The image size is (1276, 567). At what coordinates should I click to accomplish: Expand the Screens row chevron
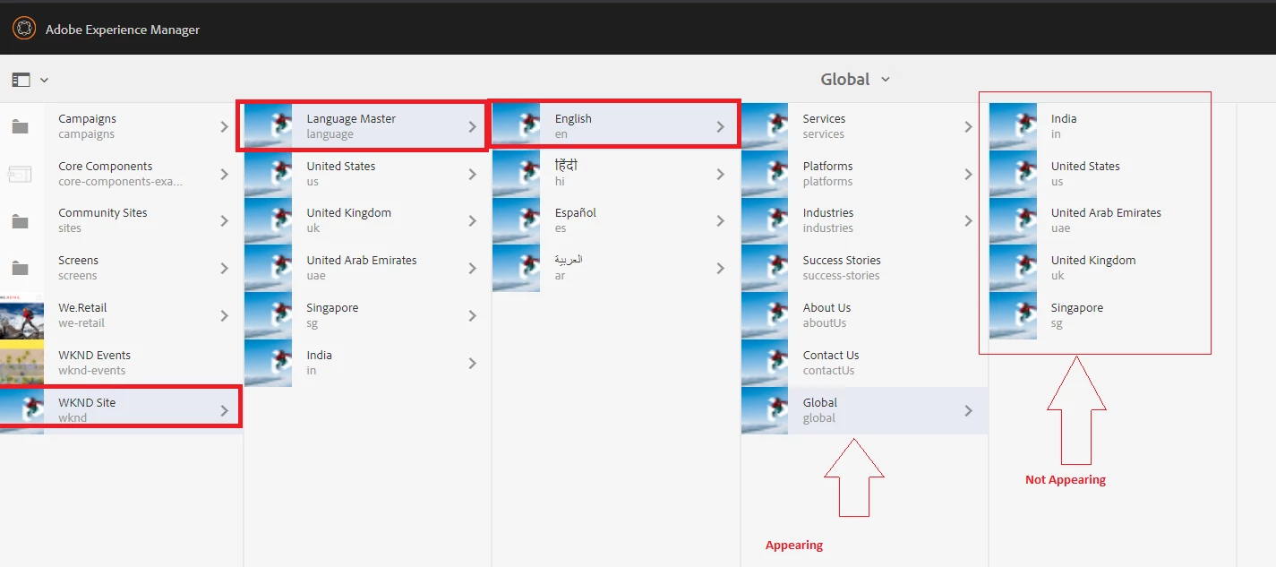[225, 269]
